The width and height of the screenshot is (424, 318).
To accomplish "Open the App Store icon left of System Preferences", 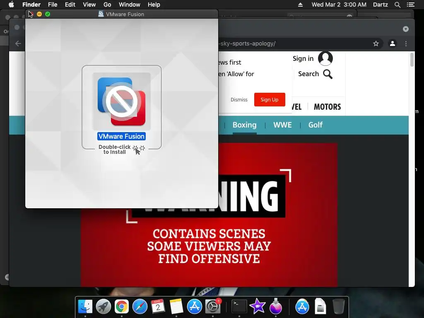I will [194, 307].
